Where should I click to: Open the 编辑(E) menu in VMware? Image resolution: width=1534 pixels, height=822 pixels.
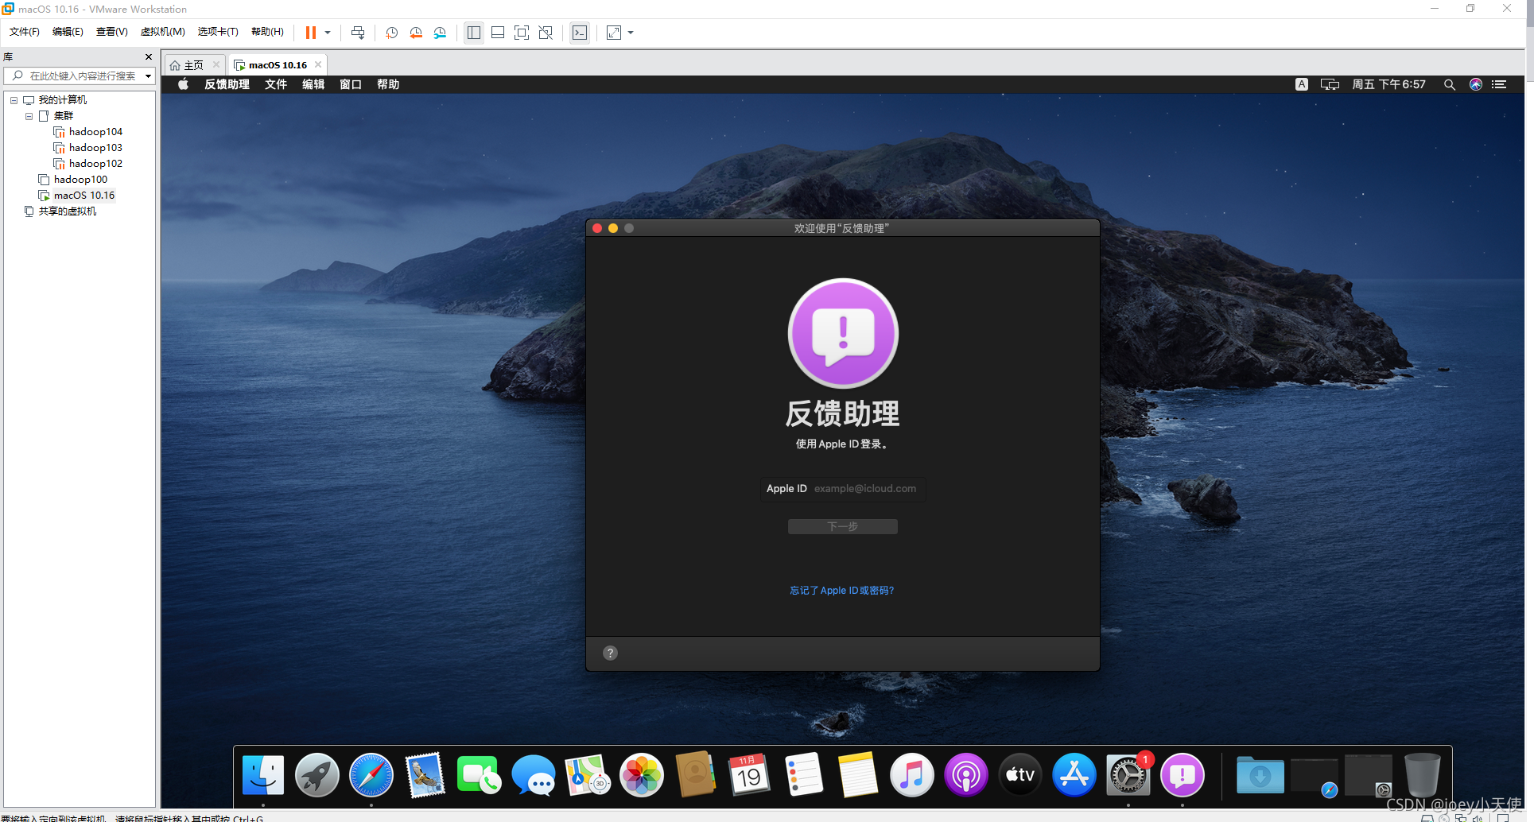click(x=68, y=32)
